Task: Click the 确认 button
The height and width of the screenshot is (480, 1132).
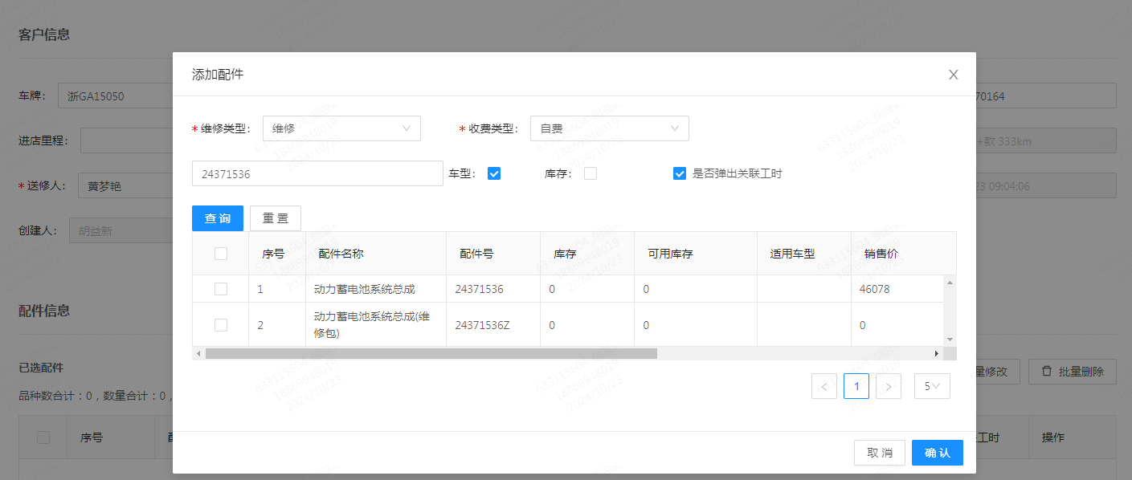Action: pos(938,453)
